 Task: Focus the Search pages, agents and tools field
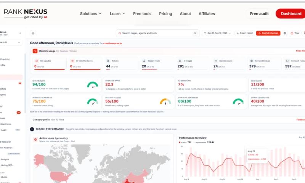[158, 33]
